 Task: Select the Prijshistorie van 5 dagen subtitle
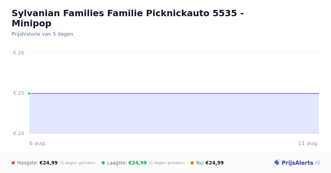(x=42, y=34)
